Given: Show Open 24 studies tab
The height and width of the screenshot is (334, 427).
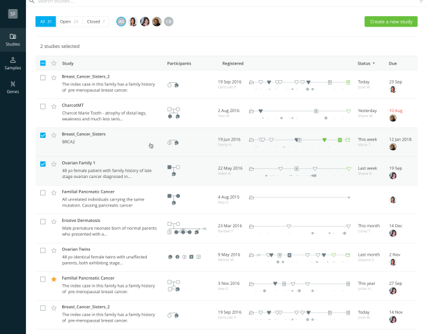Looking at the screenshot, I should [x=69, y=21].
